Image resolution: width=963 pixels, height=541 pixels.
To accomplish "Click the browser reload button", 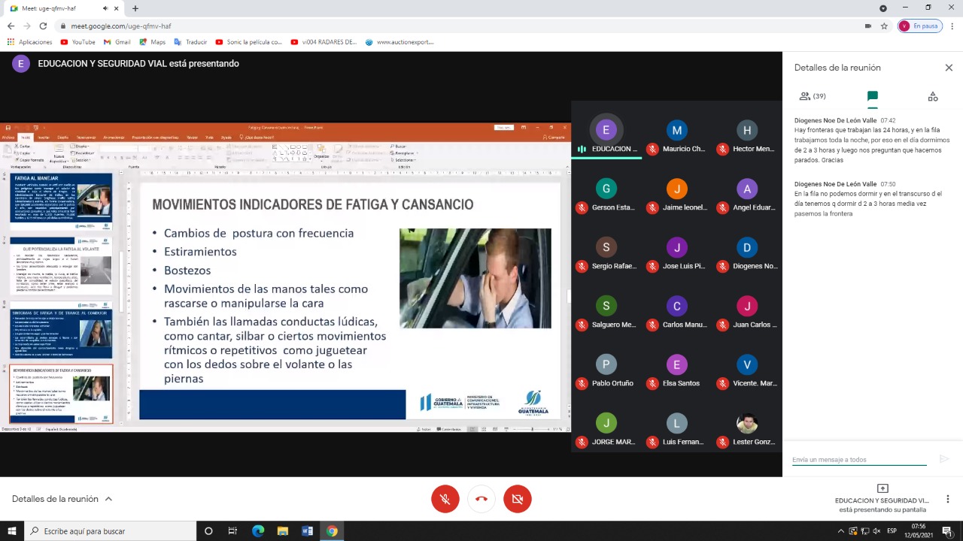I will 44,26.
